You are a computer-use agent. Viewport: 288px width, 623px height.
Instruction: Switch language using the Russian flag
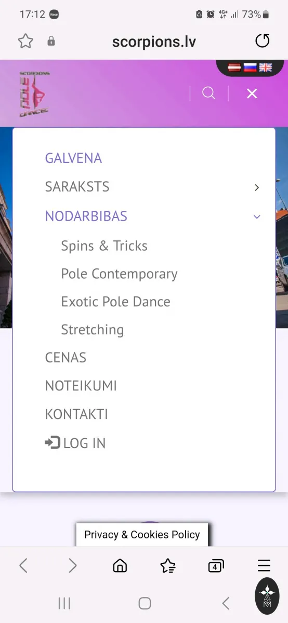250,67
